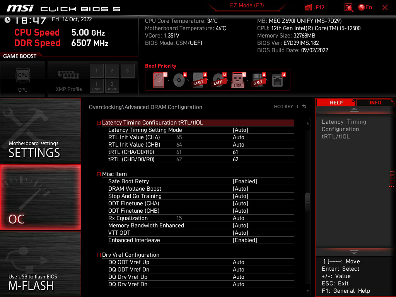Viewport: 396px width, 297px height.
Task: Select XMP user profile 2
Action: (112, 86)
